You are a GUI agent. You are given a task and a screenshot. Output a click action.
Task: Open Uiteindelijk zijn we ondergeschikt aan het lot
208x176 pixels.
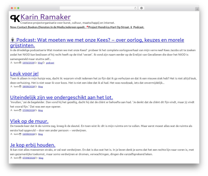click(62, 97)
